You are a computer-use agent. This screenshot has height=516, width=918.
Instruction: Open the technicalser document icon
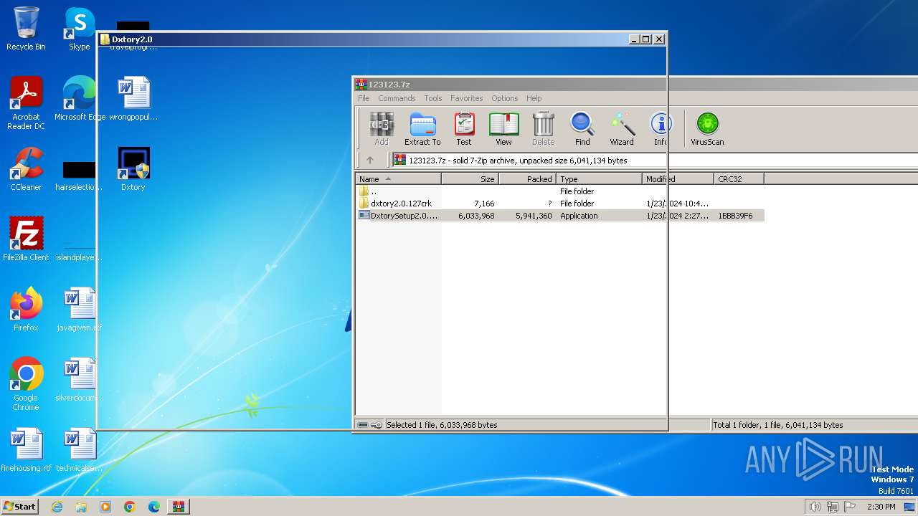[80, 450]
